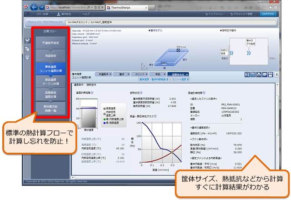
Task: Open the dark blue highlighted dropdown
Action: 178,75
